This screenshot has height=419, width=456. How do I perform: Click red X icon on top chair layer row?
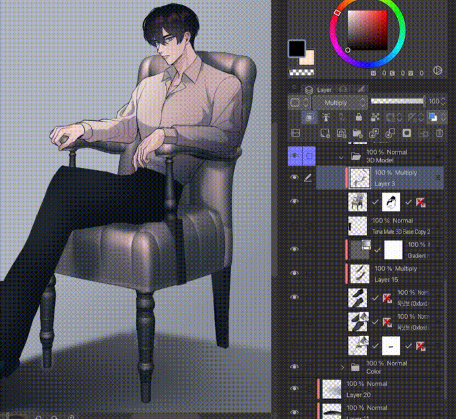pos(420,202)
